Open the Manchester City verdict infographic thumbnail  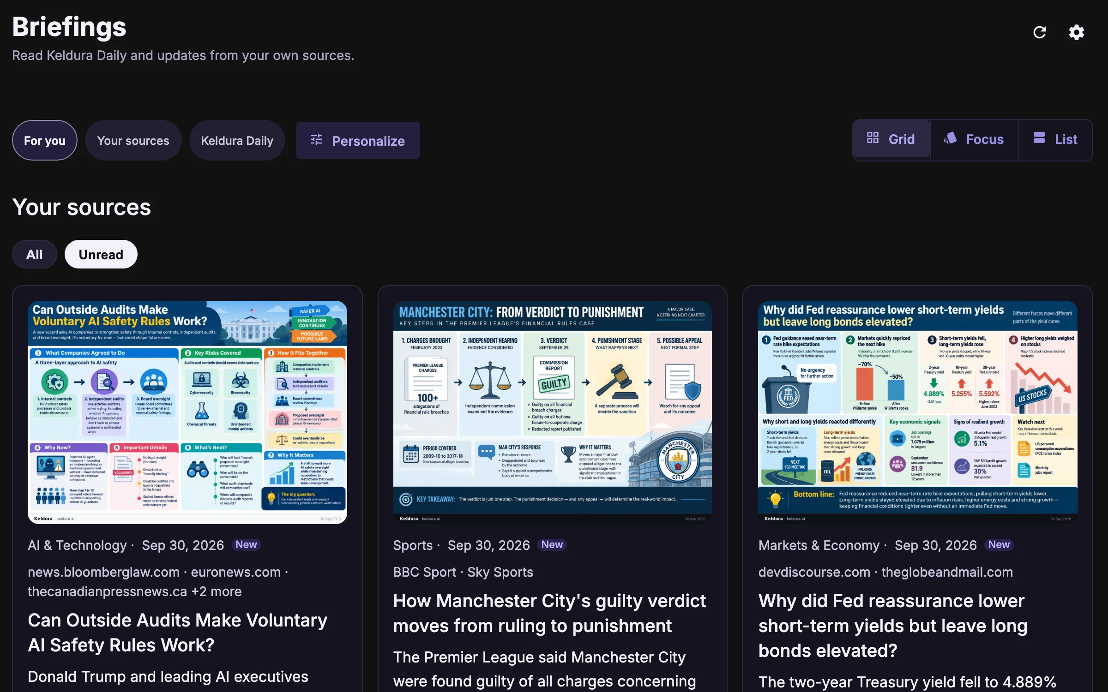[x=552, y=412]
